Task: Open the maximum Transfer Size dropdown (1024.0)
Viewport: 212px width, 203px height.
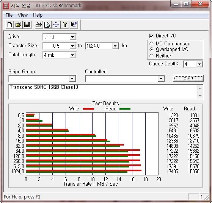Action: pyautogui.click(x=115, y=46)
